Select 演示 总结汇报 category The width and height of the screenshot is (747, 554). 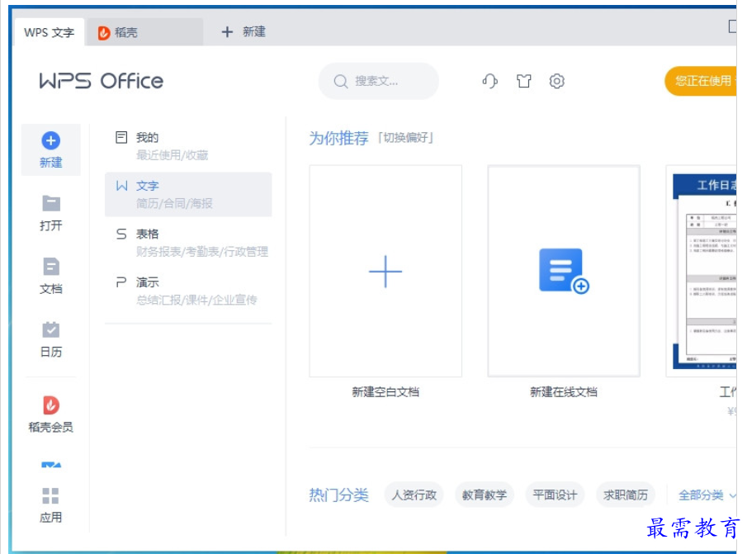pyautogui.click(x=188, y=291)
